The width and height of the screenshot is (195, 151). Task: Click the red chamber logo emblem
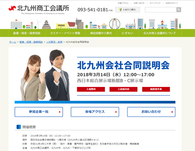tap(12, 8)
